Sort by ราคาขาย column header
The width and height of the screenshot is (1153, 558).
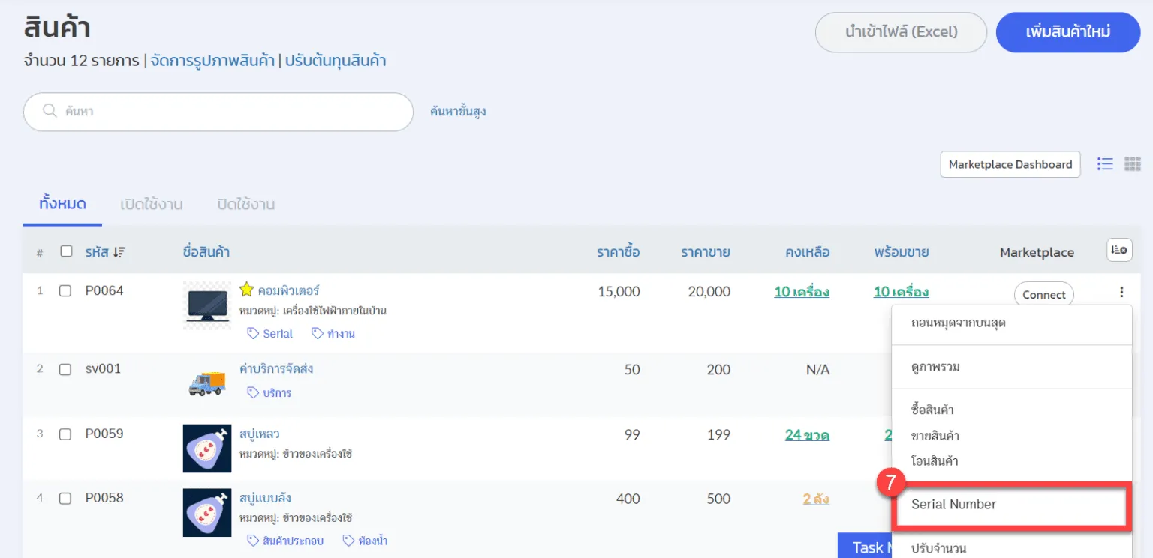point(705,252)
